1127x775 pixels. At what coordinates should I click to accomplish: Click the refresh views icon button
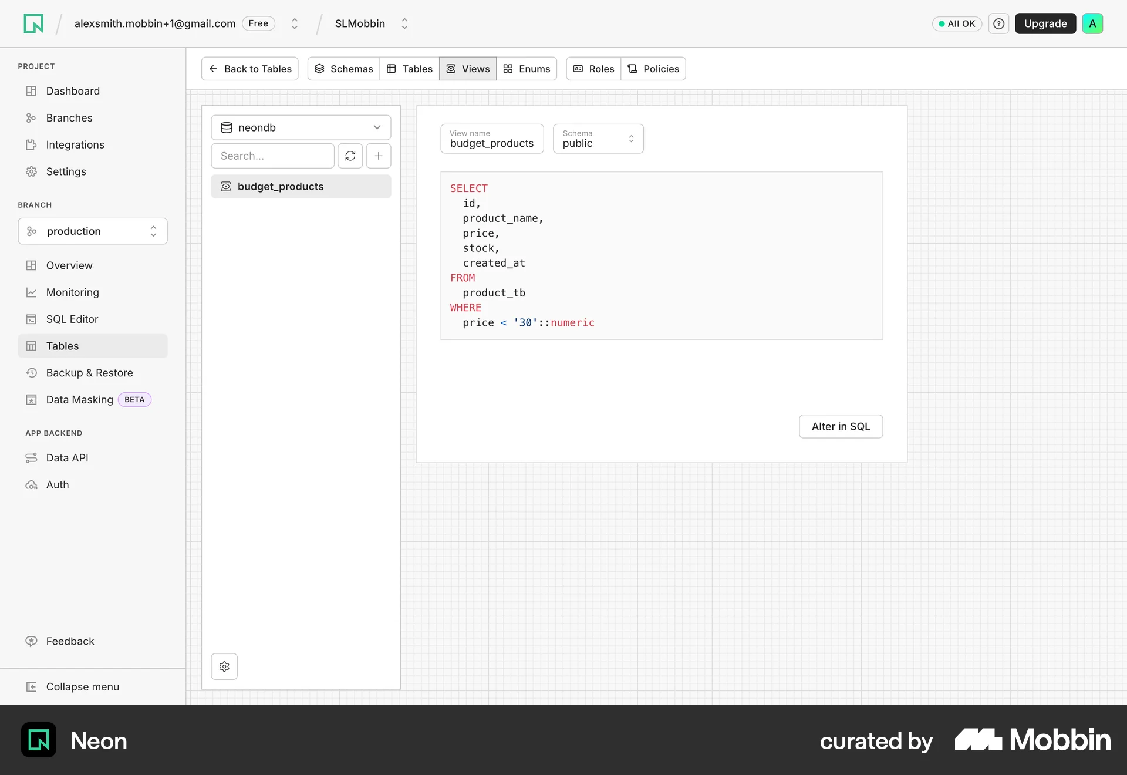pos(350,156)
